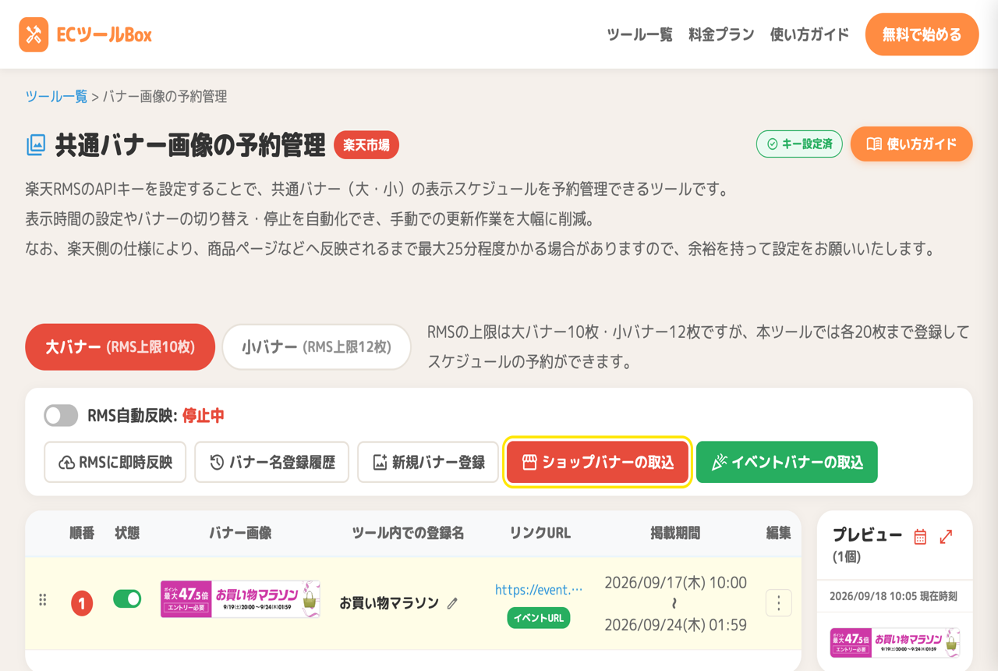This screenshot has width=998, height=671.
Task: Click the 無料で始める button
Action: (x=922, y=34)
